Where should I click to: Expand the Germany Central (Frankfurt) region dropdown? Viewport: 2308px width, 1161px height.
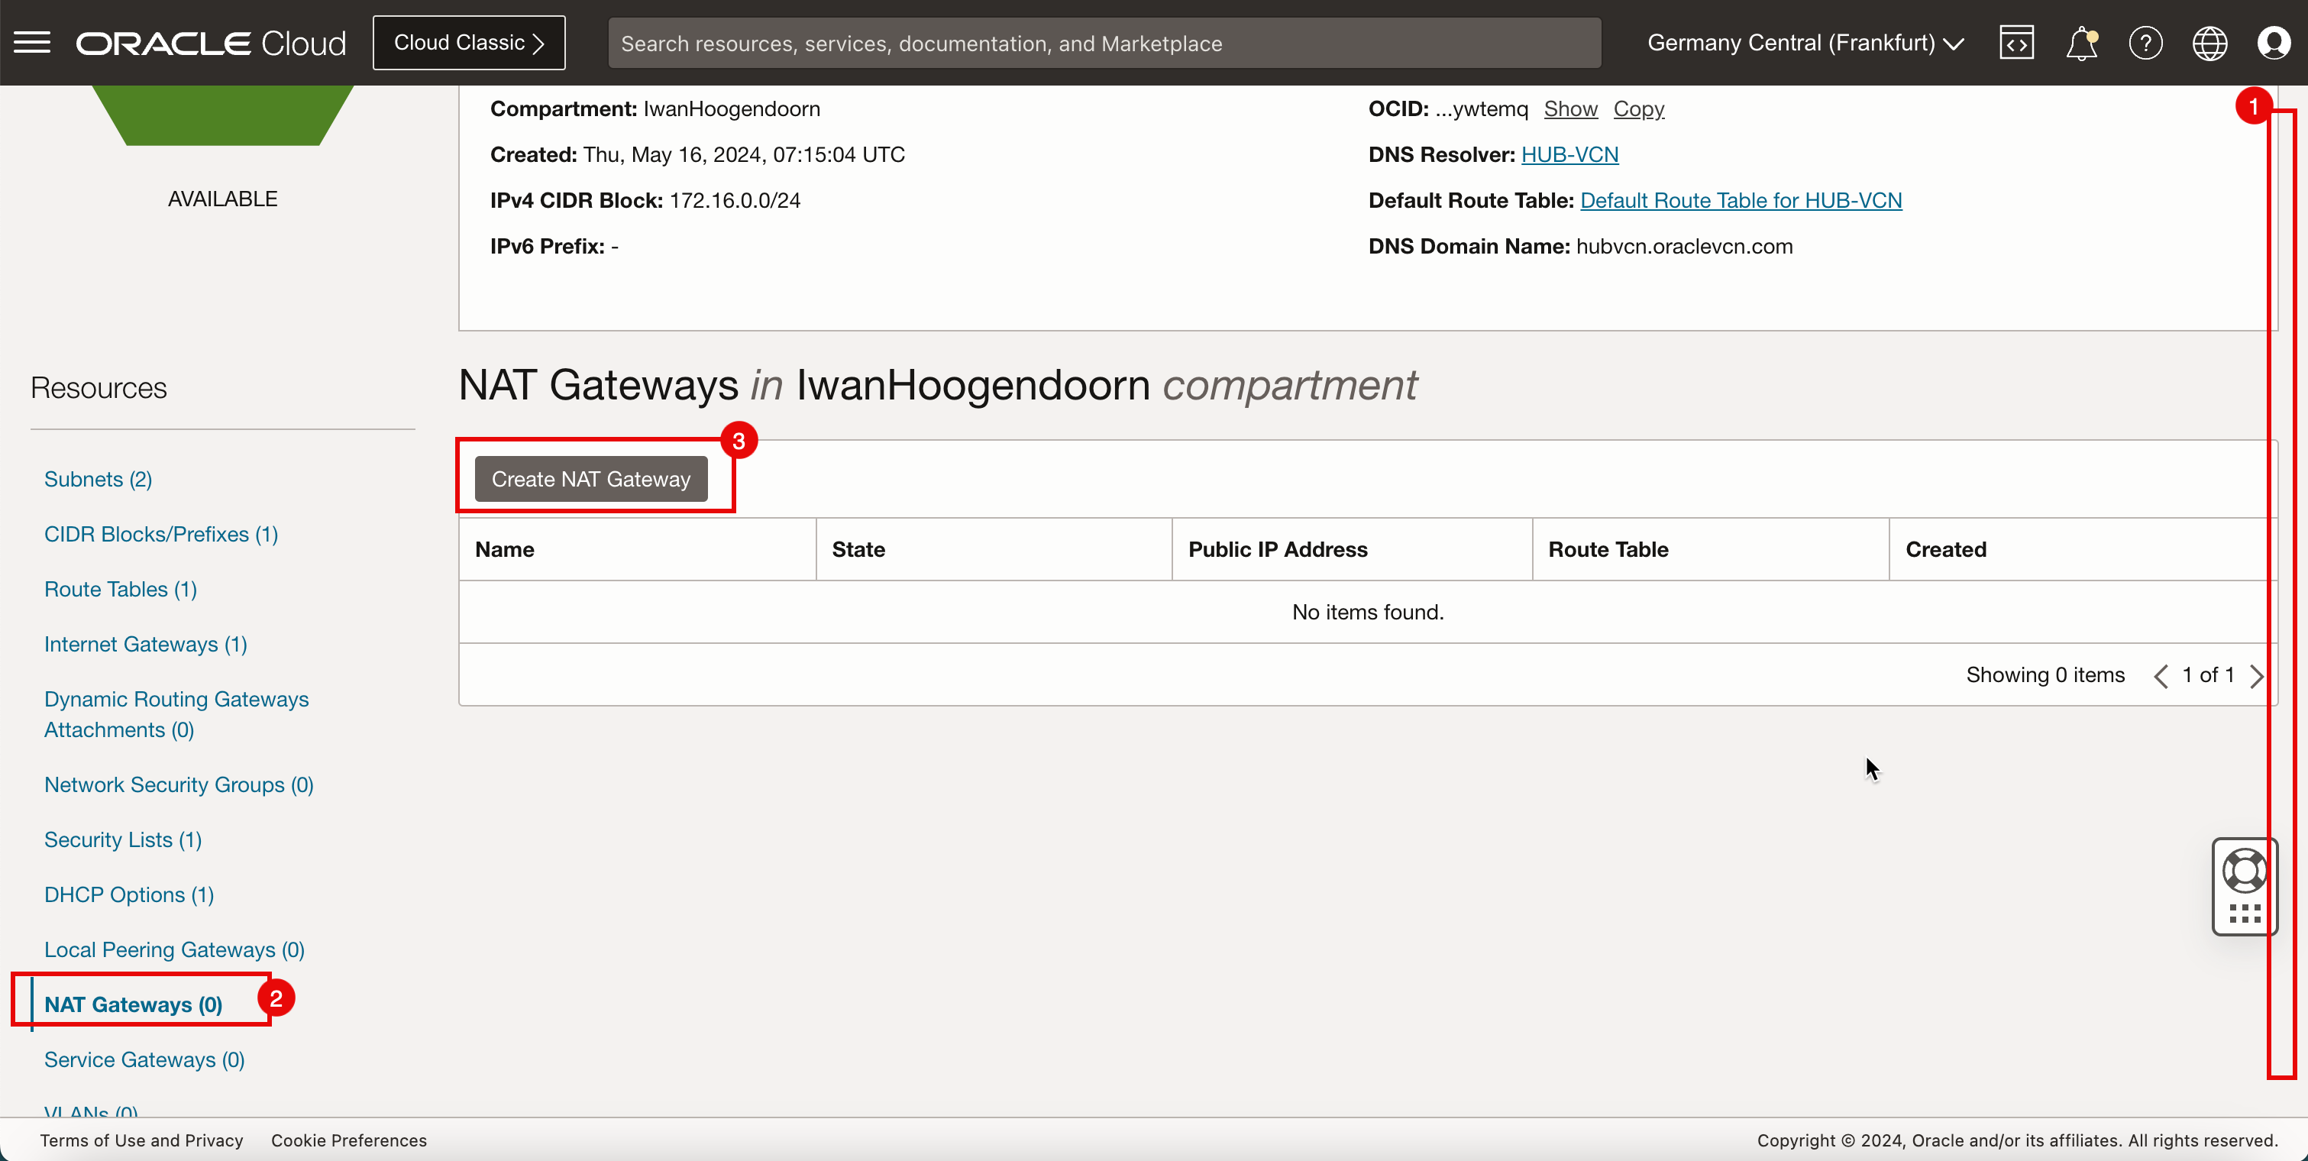pyautogui.click(x=1805, y=42)
